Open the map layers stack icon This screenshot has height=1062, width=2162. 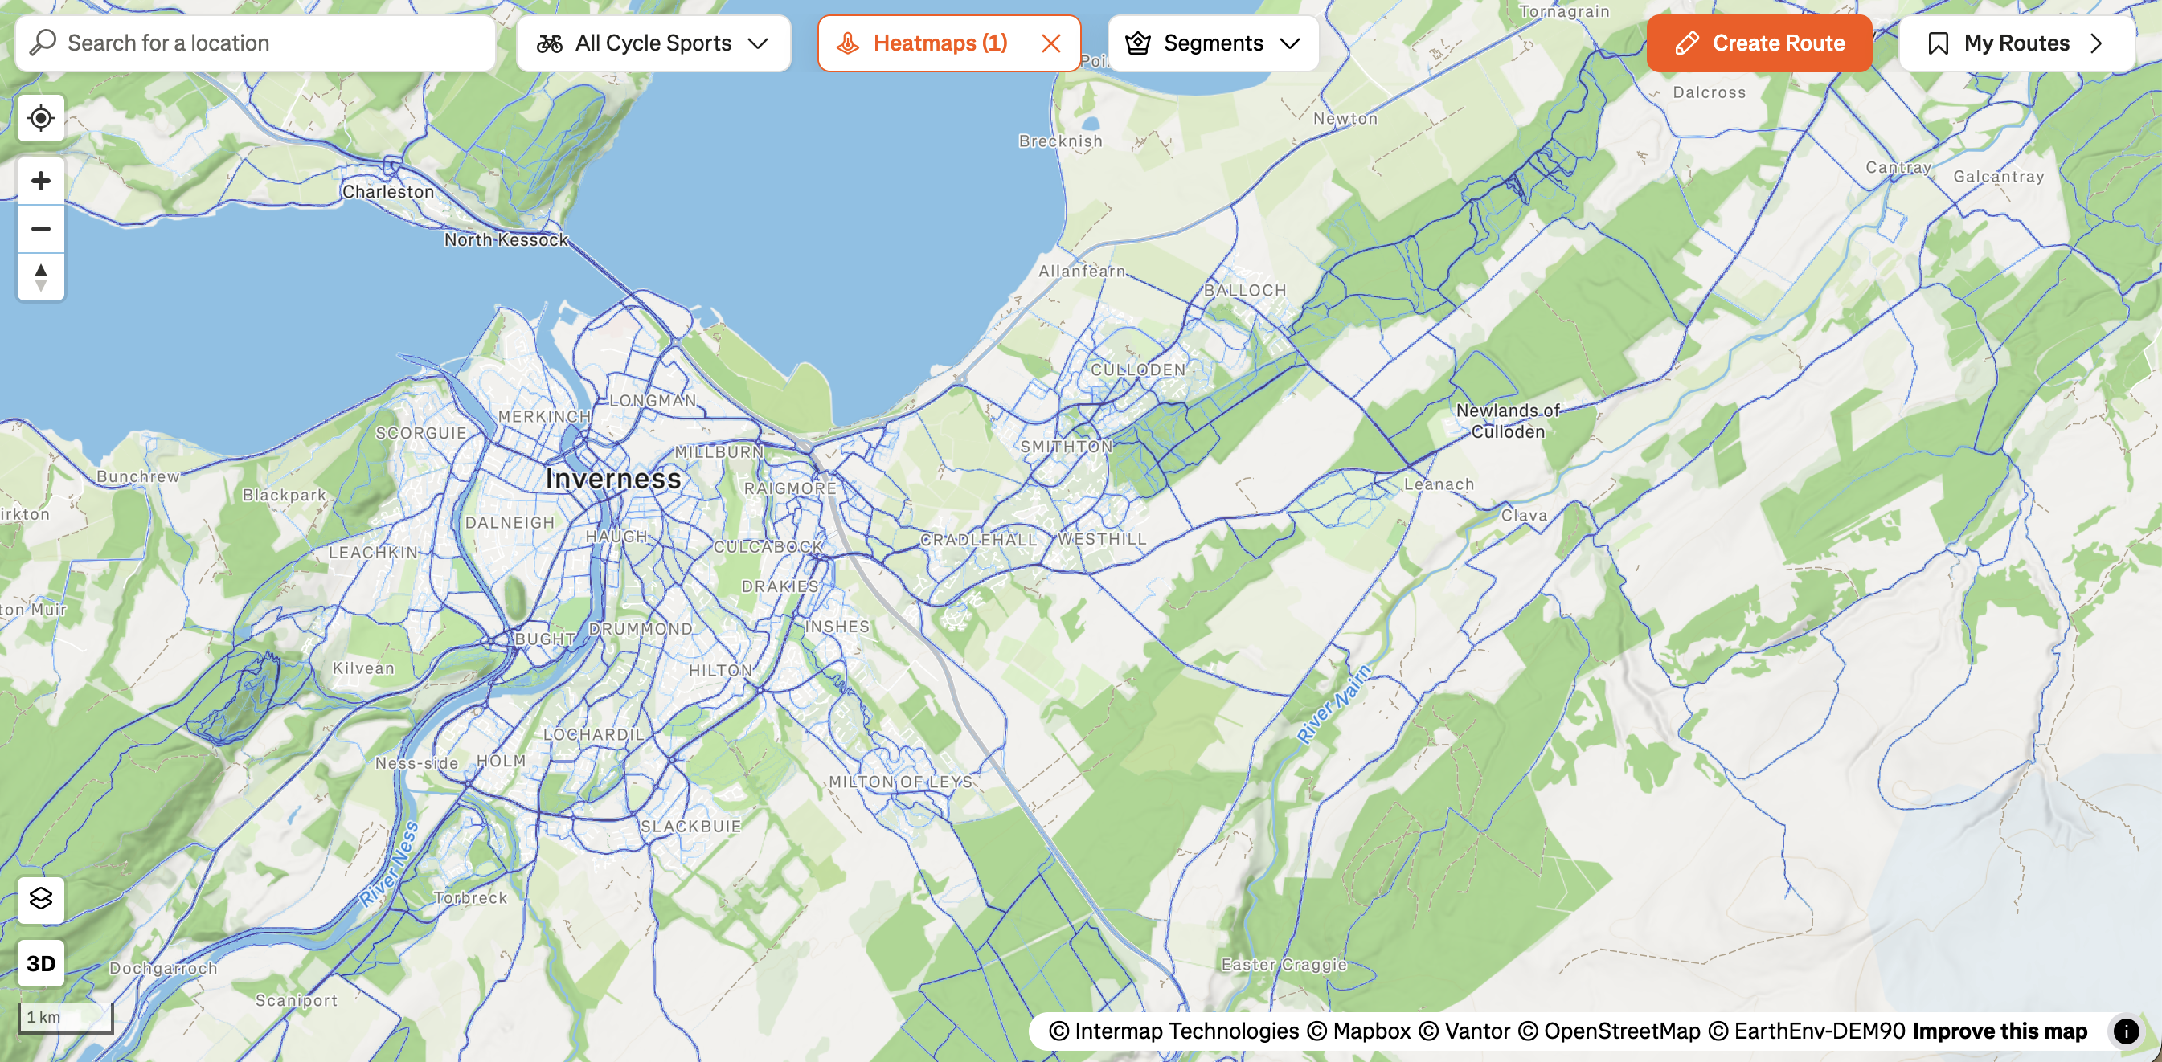coord(40,899)
